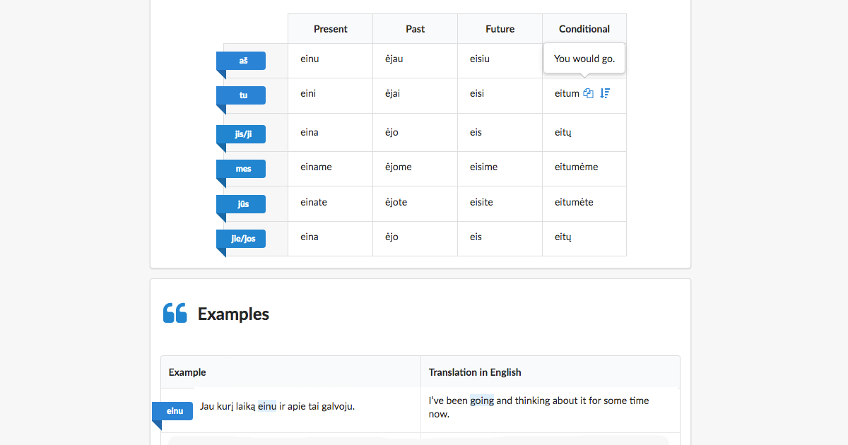Open the Conditional column header
Viewport: 848px width, 445px height.
[584, 29]
